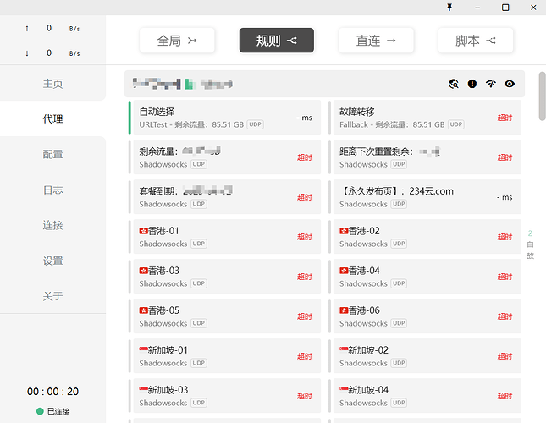Maximize the application window
The height and width of the screenshot is (423, 546).
505,8
